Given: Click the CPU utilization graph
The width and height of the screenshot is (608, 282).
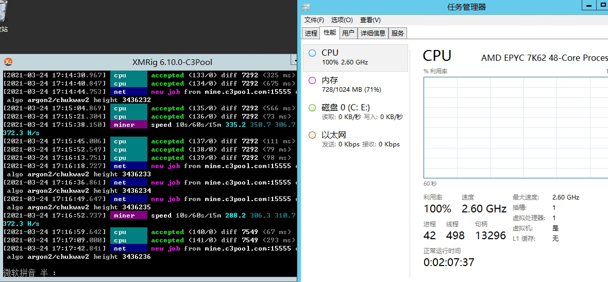Looking at the screenshot, I should coord(516,127).
